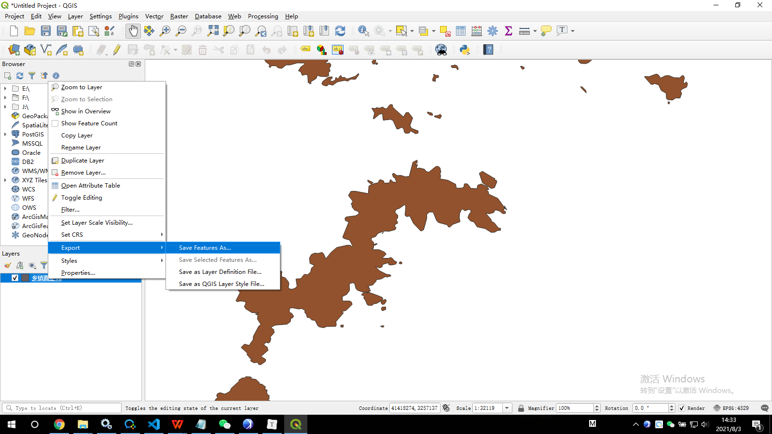Open the Field Calculator
Screen dimensions: 772x434
point(476,30)
